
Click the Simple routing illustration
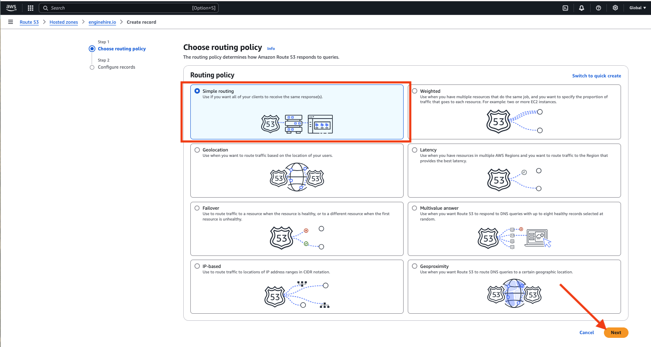[297, 124]
